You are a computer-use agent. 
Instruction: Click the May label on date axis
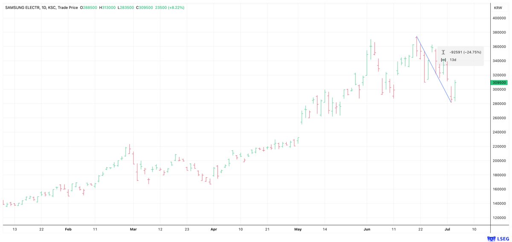click(x=298, y=229)
